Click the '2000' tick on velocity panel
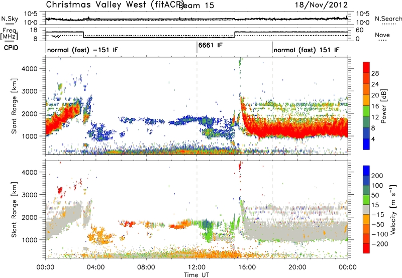 point(30,217)
